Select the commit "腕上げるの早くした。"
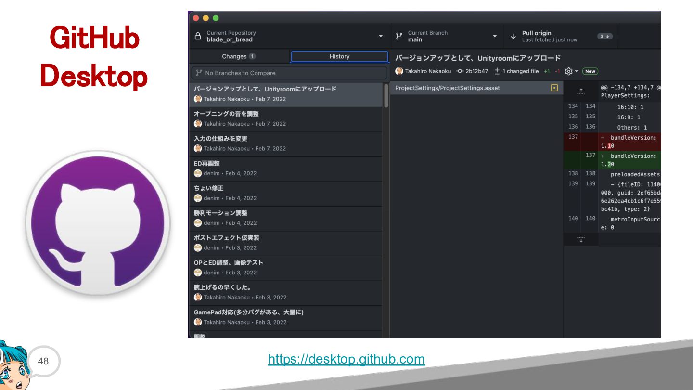 coord(286,292)
